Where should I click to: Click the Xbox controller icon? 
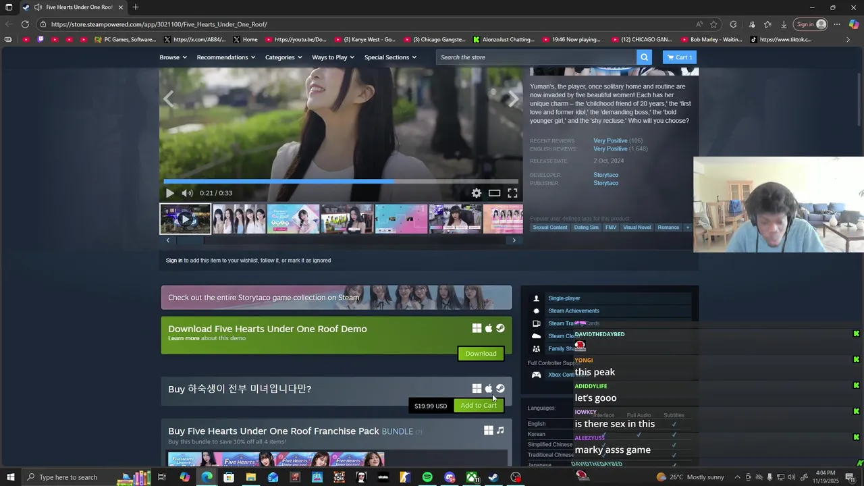coord(537,375)
